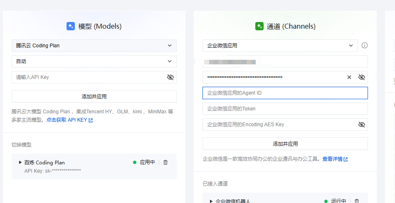Click the info icon beside channel dropdown

click(x=365, y=45)
